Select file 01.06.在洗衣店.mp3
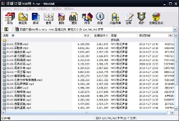The image size is (179, 121). pyautogui.click(x=19, y=64)
